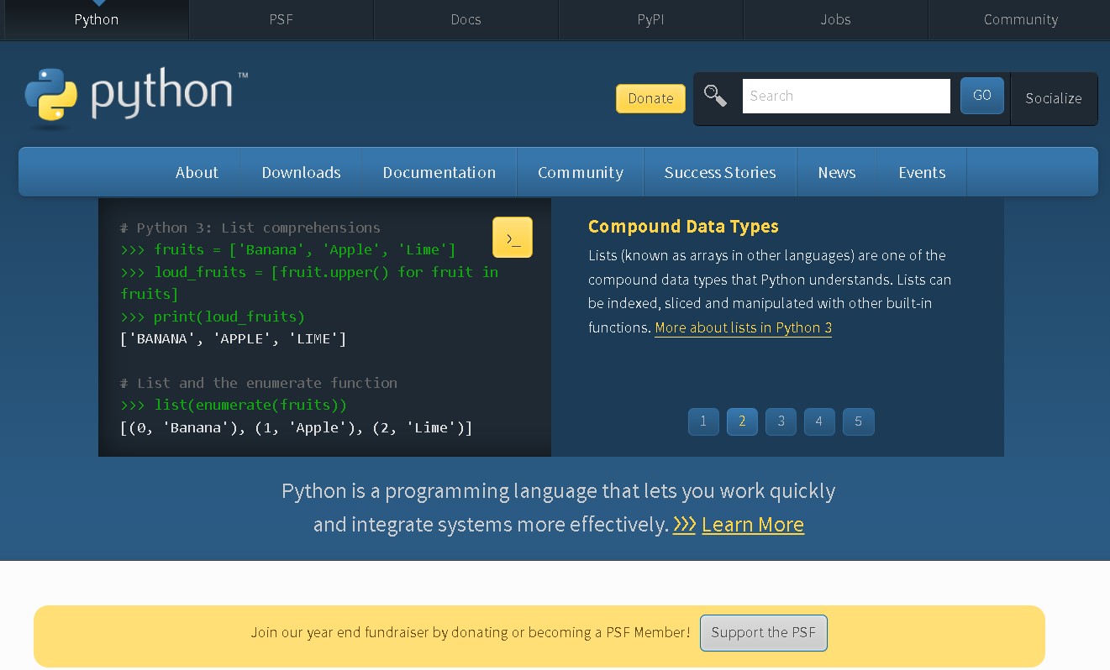Click the search magnifying glass icon

click(x=715, y=96)
